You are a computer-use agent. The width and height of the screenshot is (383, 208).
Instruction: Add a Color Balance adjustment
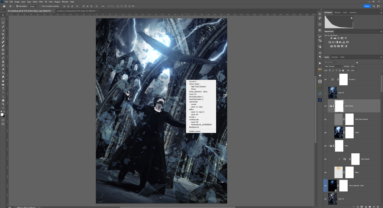[x=333, y=42]
